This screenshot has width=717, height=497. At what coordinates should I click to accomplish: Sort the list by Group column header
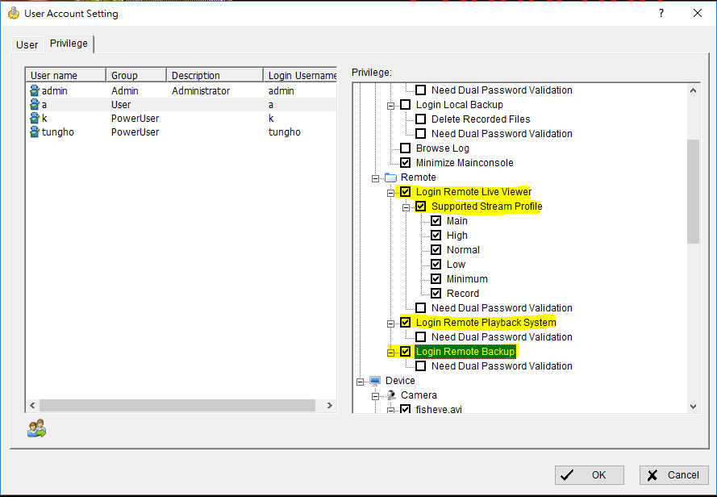(x=135, y=75)
